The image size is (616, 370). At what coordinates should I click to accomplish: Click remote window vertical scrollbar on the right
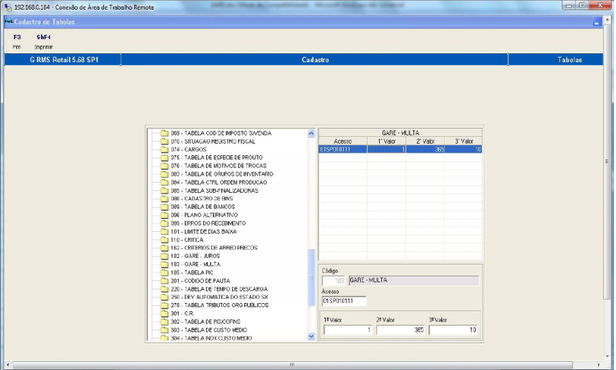coord(607,161)
